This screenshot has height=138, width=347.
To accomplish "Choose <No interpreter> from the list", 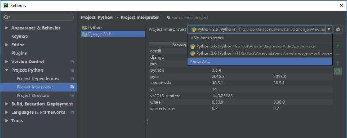I will [x=260, y=38].
